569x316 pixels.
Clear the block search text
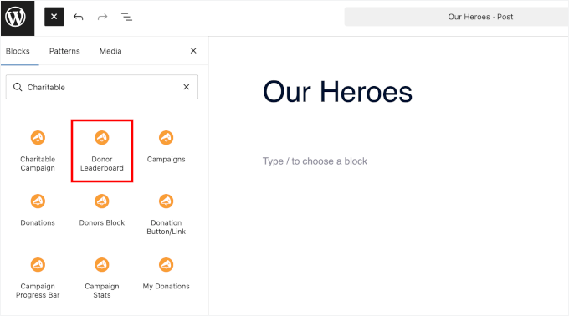(x=186, y=87)
